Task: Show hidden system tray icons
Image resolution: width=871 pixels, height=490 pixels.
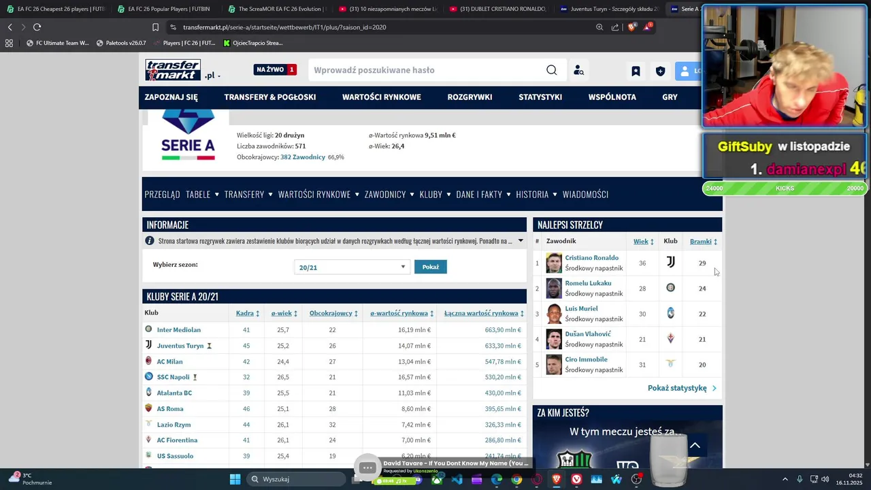Action: coord(785,479)
